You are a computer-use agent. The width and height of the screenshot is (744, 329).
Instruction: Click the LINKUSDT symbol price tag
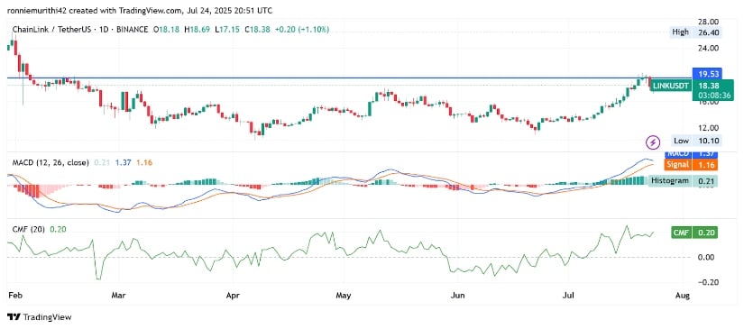point(670,86)
